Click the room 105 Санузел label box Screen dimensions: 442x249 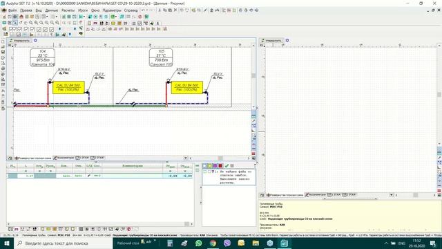(x=161, y=57)
